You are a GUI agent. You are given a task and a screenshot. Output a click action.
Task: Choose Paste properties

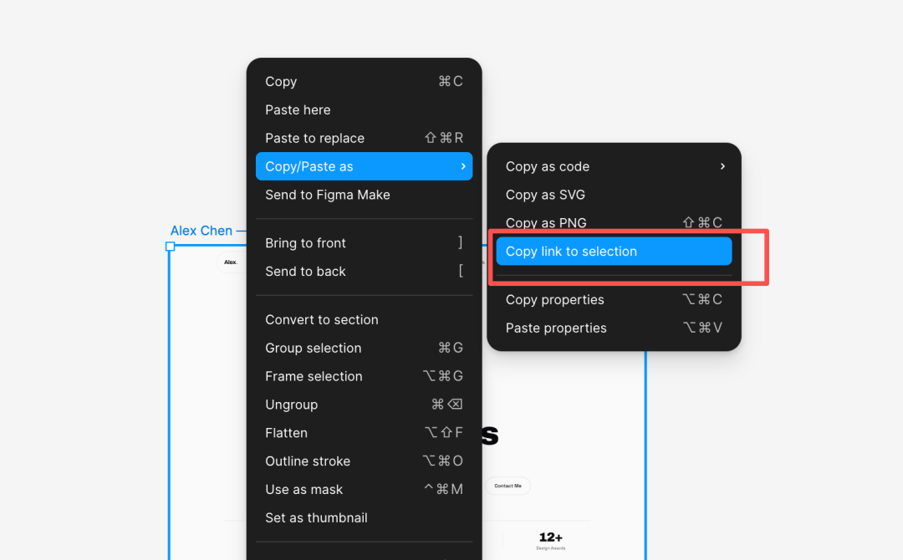(614, 328)
